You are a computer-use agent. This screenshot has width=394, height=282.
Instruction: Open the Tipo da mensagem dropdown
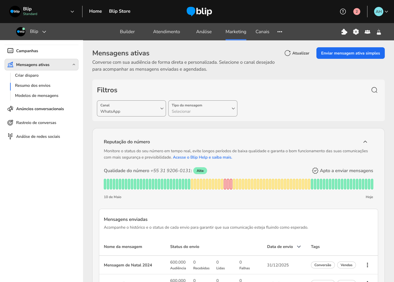(202, 108)
